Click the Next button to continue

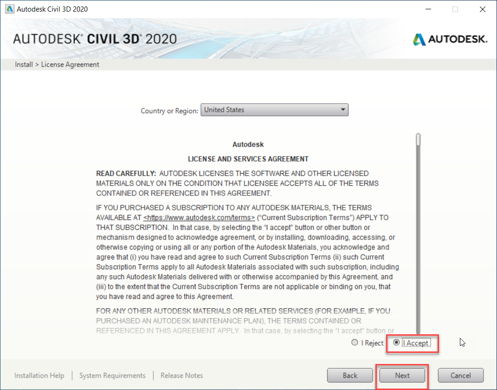401,375
